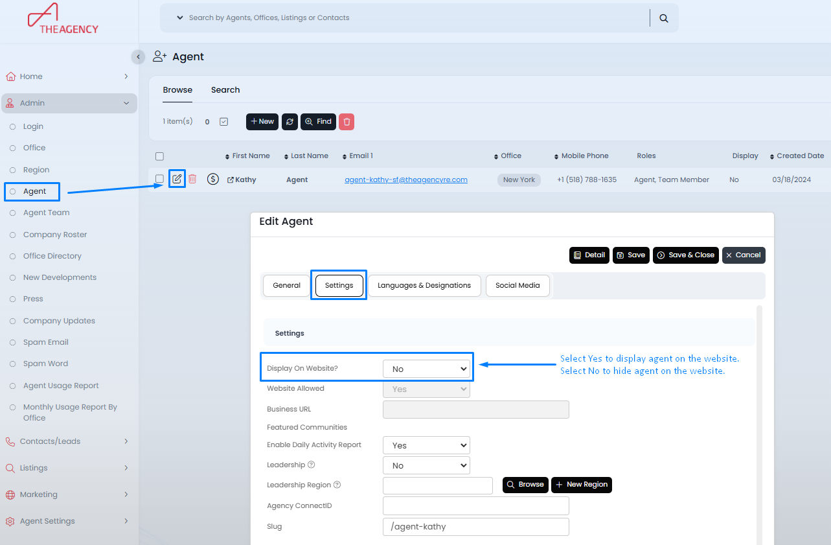Sort by First Name column arrows
The width and height of the screenshot is (831, 545).
point(227,156)
